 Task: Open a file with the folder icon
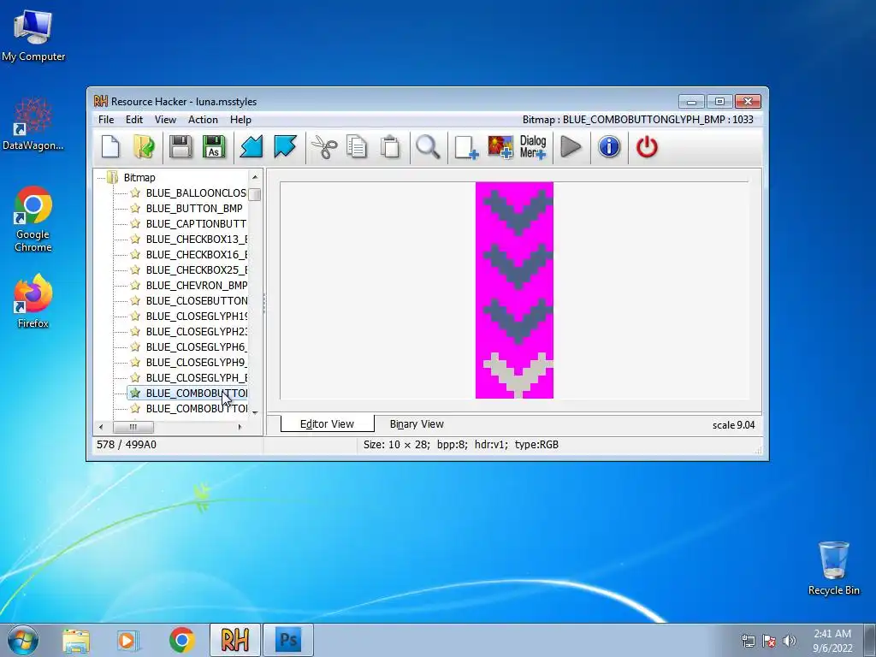click(x=144, y=147)
